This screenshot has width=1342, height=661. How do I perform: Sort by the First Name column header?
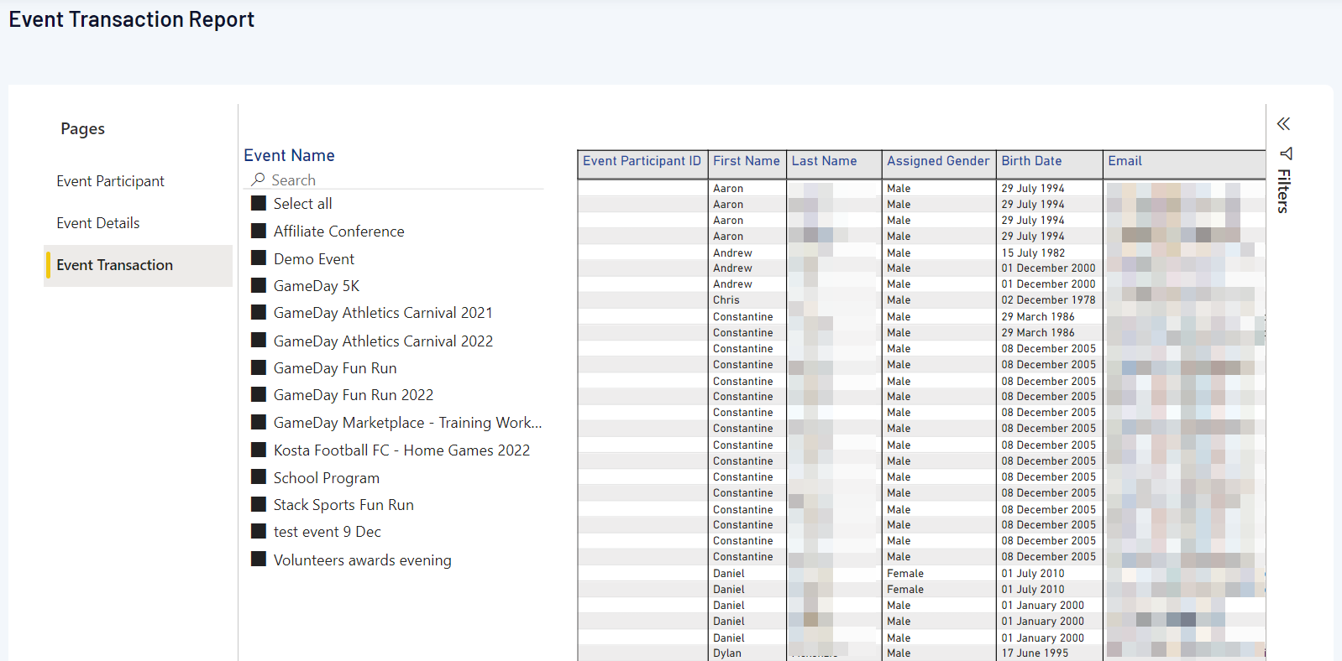[746, 161]
